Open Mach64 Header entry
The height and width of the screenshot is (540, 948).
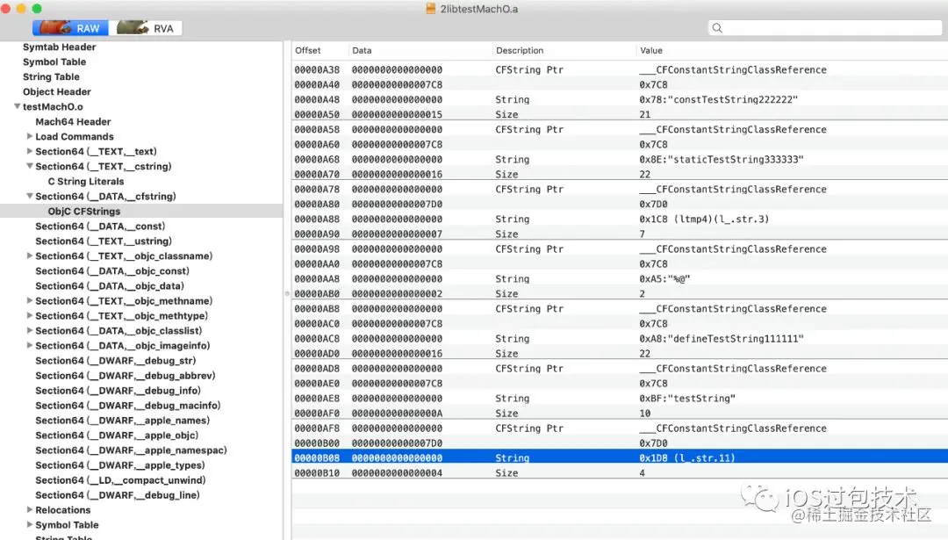(73, 121)
